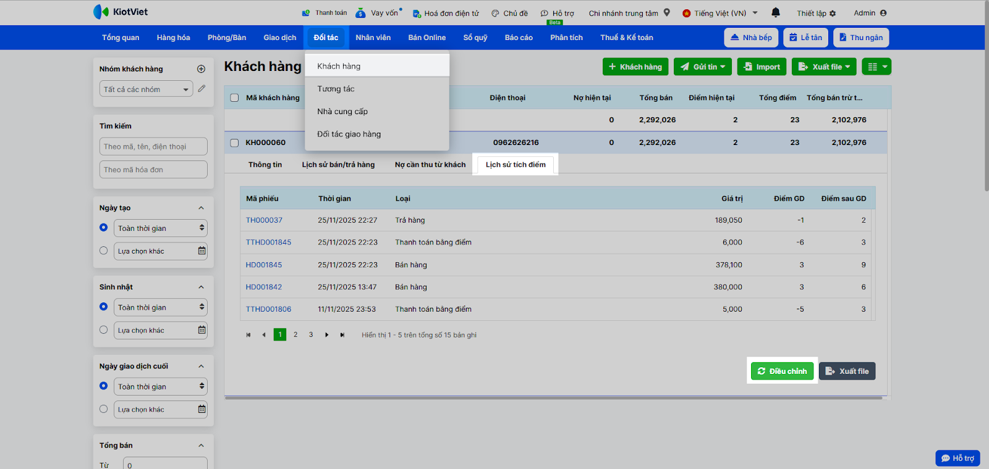The image size is (989, 469).
Task: Click the branch location pin icon
Action: click(x=667, y=12)
